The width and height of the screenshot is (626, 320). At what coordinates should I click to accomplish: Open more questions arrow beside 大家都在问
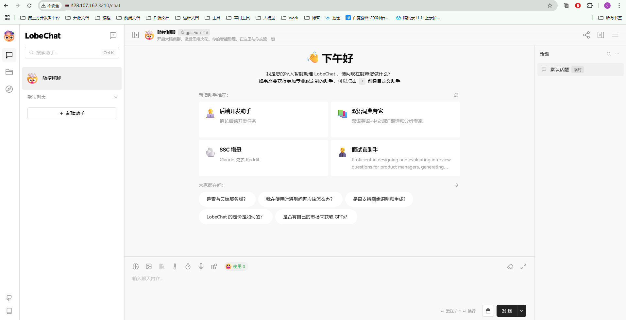pos(456,185)
